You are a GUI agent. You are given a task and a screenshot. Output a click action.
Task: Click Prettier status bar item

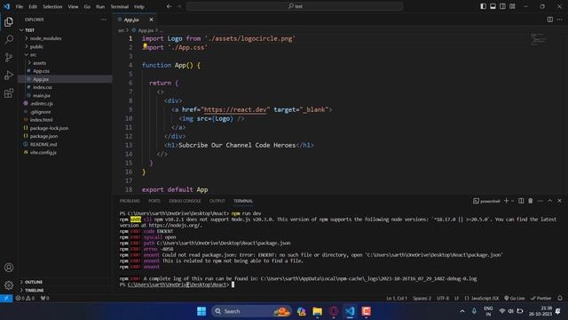pyautogui.click(x=540, y=299)
